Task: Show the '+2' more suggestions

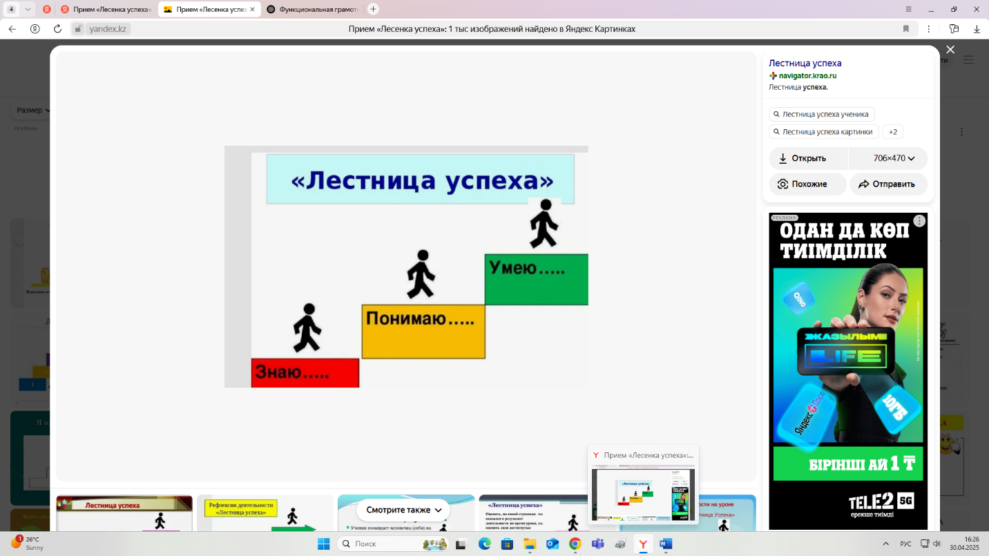Action: tap(893, 132)
